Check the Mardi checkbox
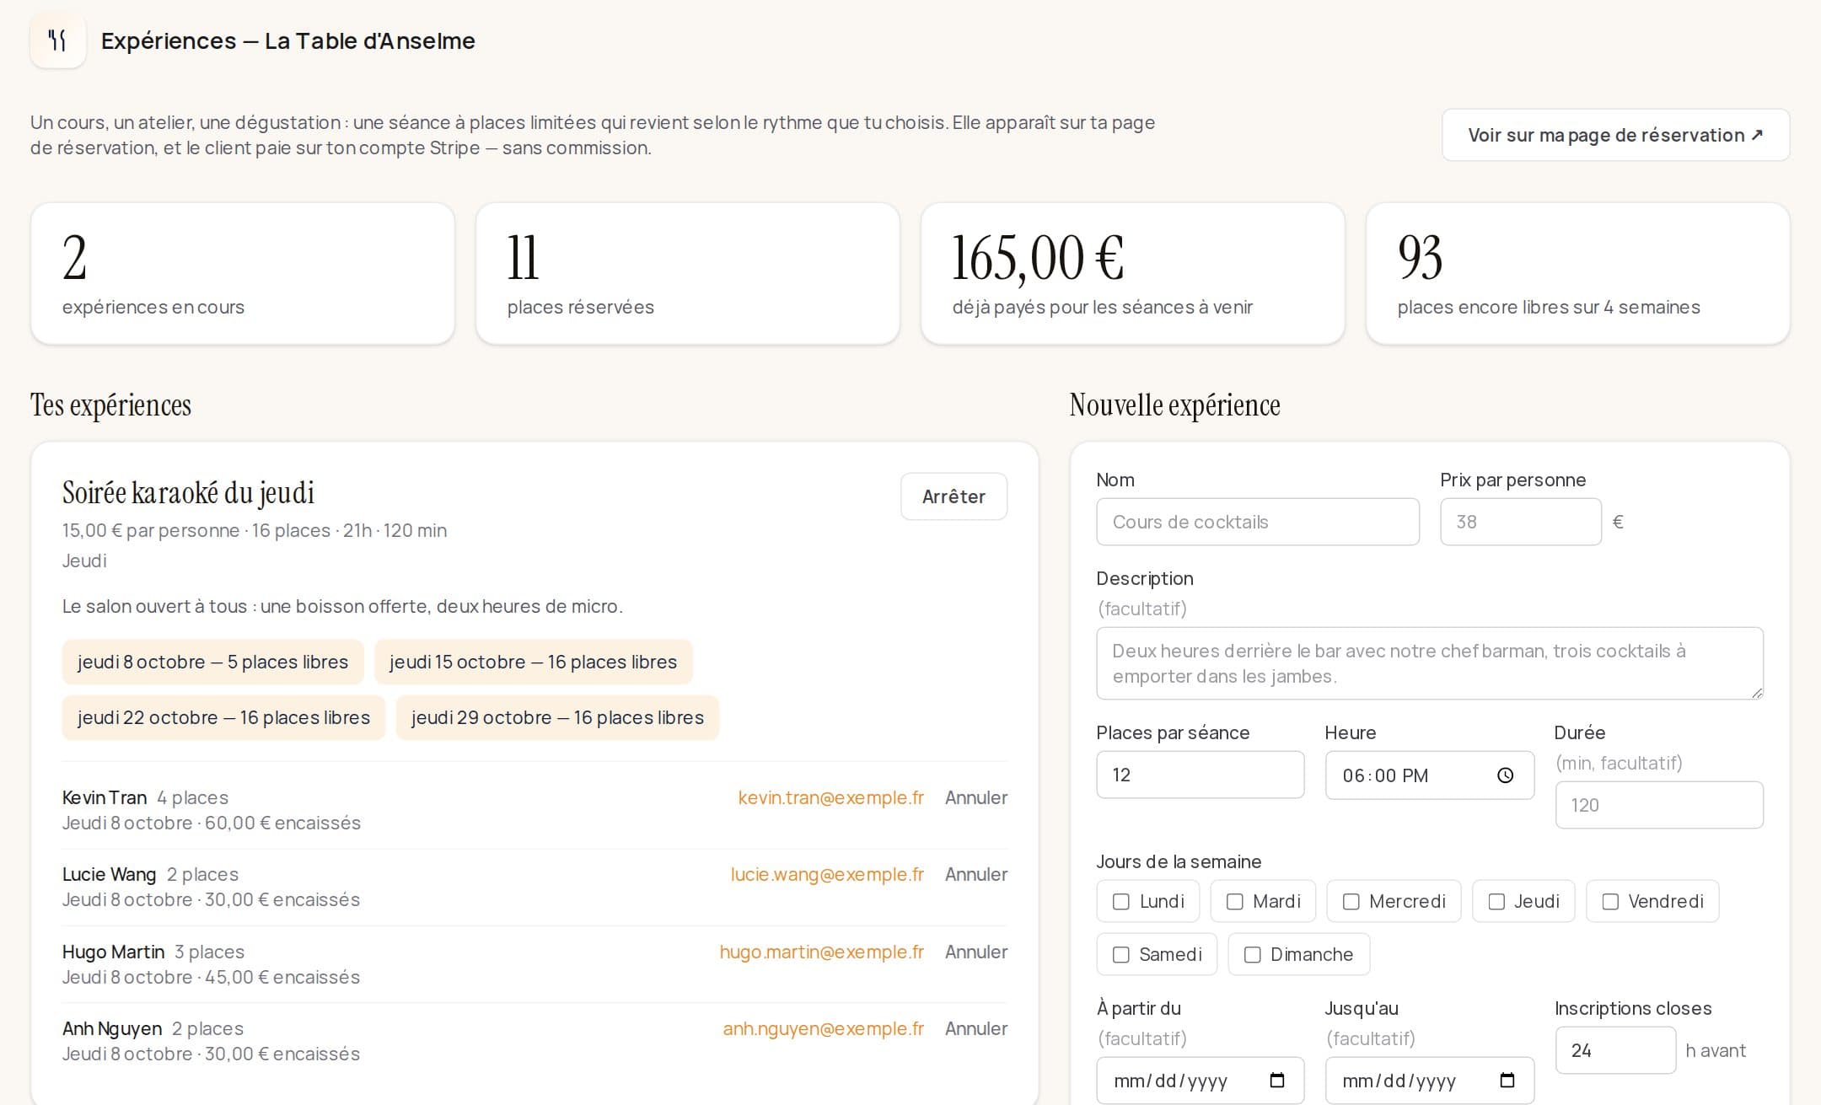This screenshot has width=1821, height=1105. point(1234,902)
